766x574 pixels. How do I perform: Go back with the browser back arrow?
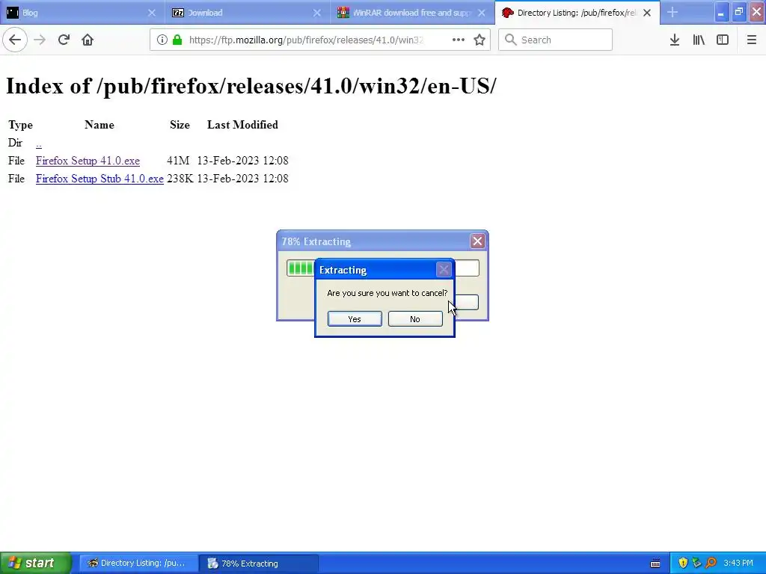pos(15,40)
